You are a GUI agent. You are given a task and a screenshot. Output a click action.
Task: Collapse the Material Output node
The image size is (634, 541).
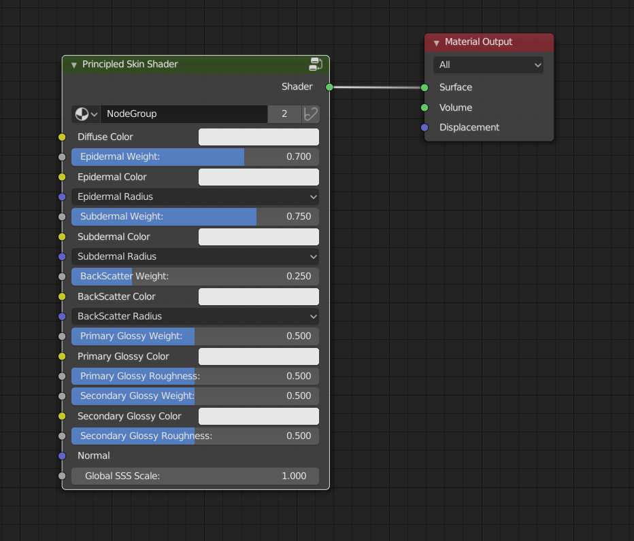pyautogui.click(x=436, y=42)
